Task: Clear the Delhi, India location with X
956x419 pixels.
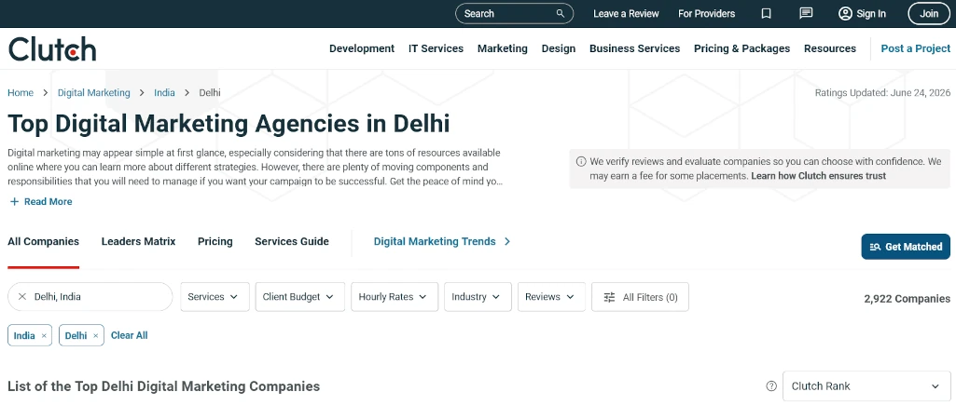Action: 22,297
